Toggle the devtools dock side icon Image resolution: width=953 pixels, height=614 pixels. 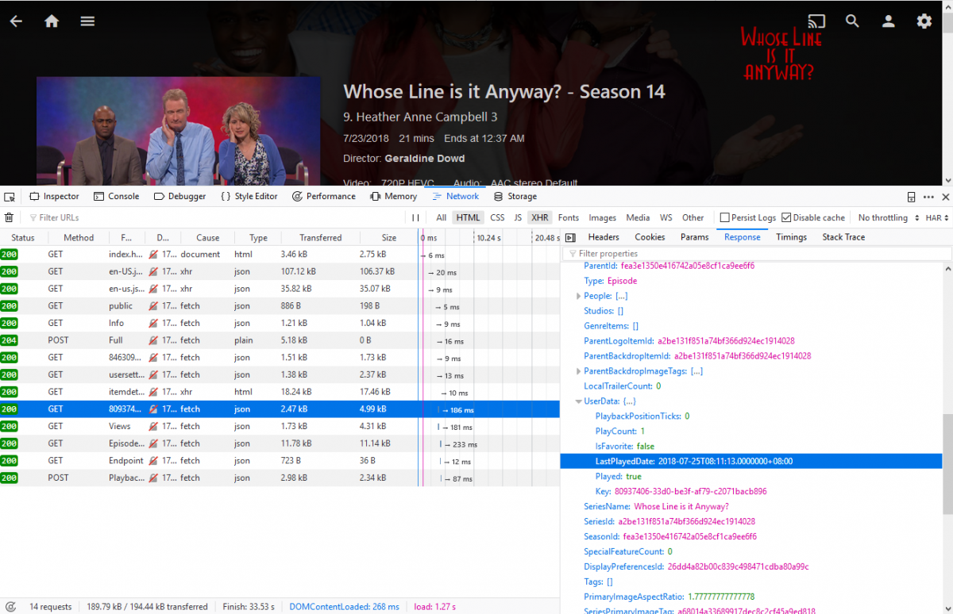tap(911, 197)
